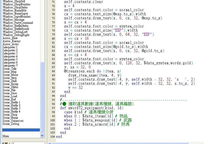Click line 98 case kind statement
Image resolution: width=204 pixels, height=144 pixels.
click(73, 112)
